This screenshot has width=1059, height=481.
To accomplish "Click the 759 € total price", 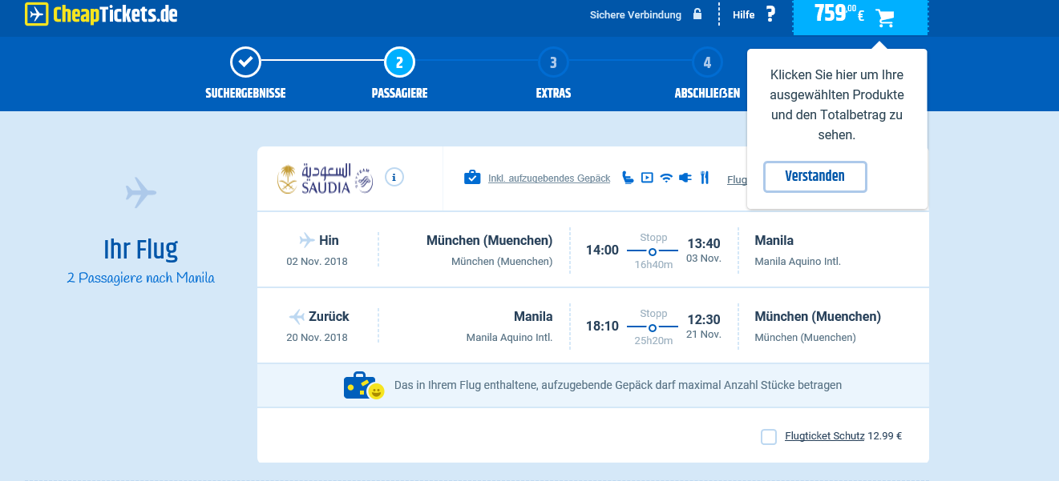I will [x=839, y=14].
